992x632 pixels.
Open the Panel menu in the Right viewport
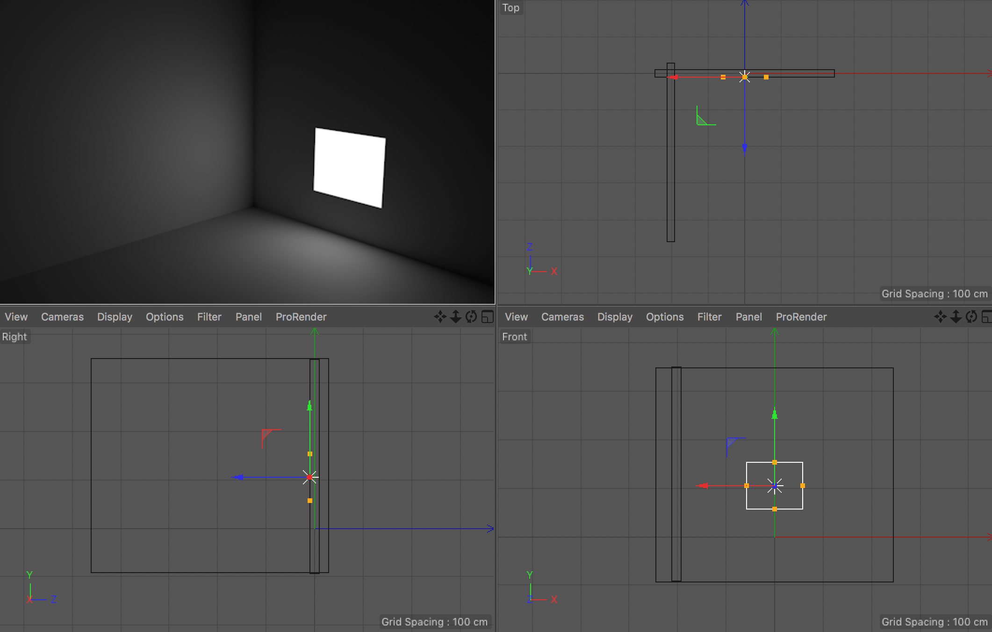tap(248, 316)
